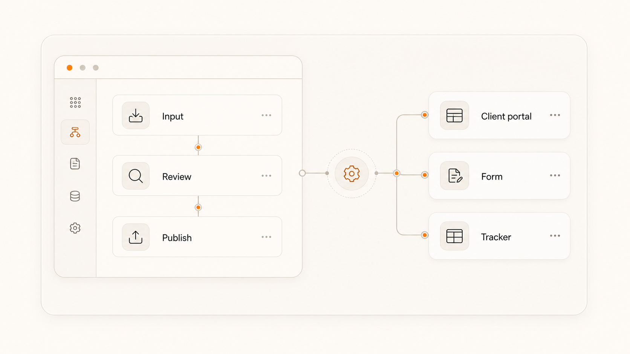Select the Tracker card label
Screen dimensions: 630x354
496,237
